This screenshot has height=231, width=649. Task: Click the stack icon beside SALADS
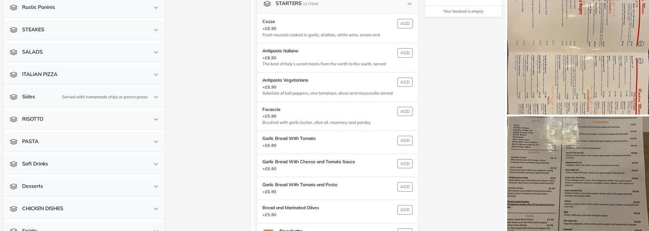(13, 52)
